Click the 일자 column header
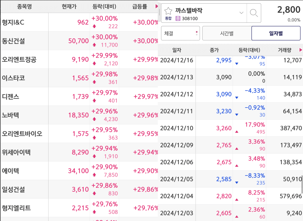Image resolution: width=303 pixels, height=221 pixels. point(177,50)
